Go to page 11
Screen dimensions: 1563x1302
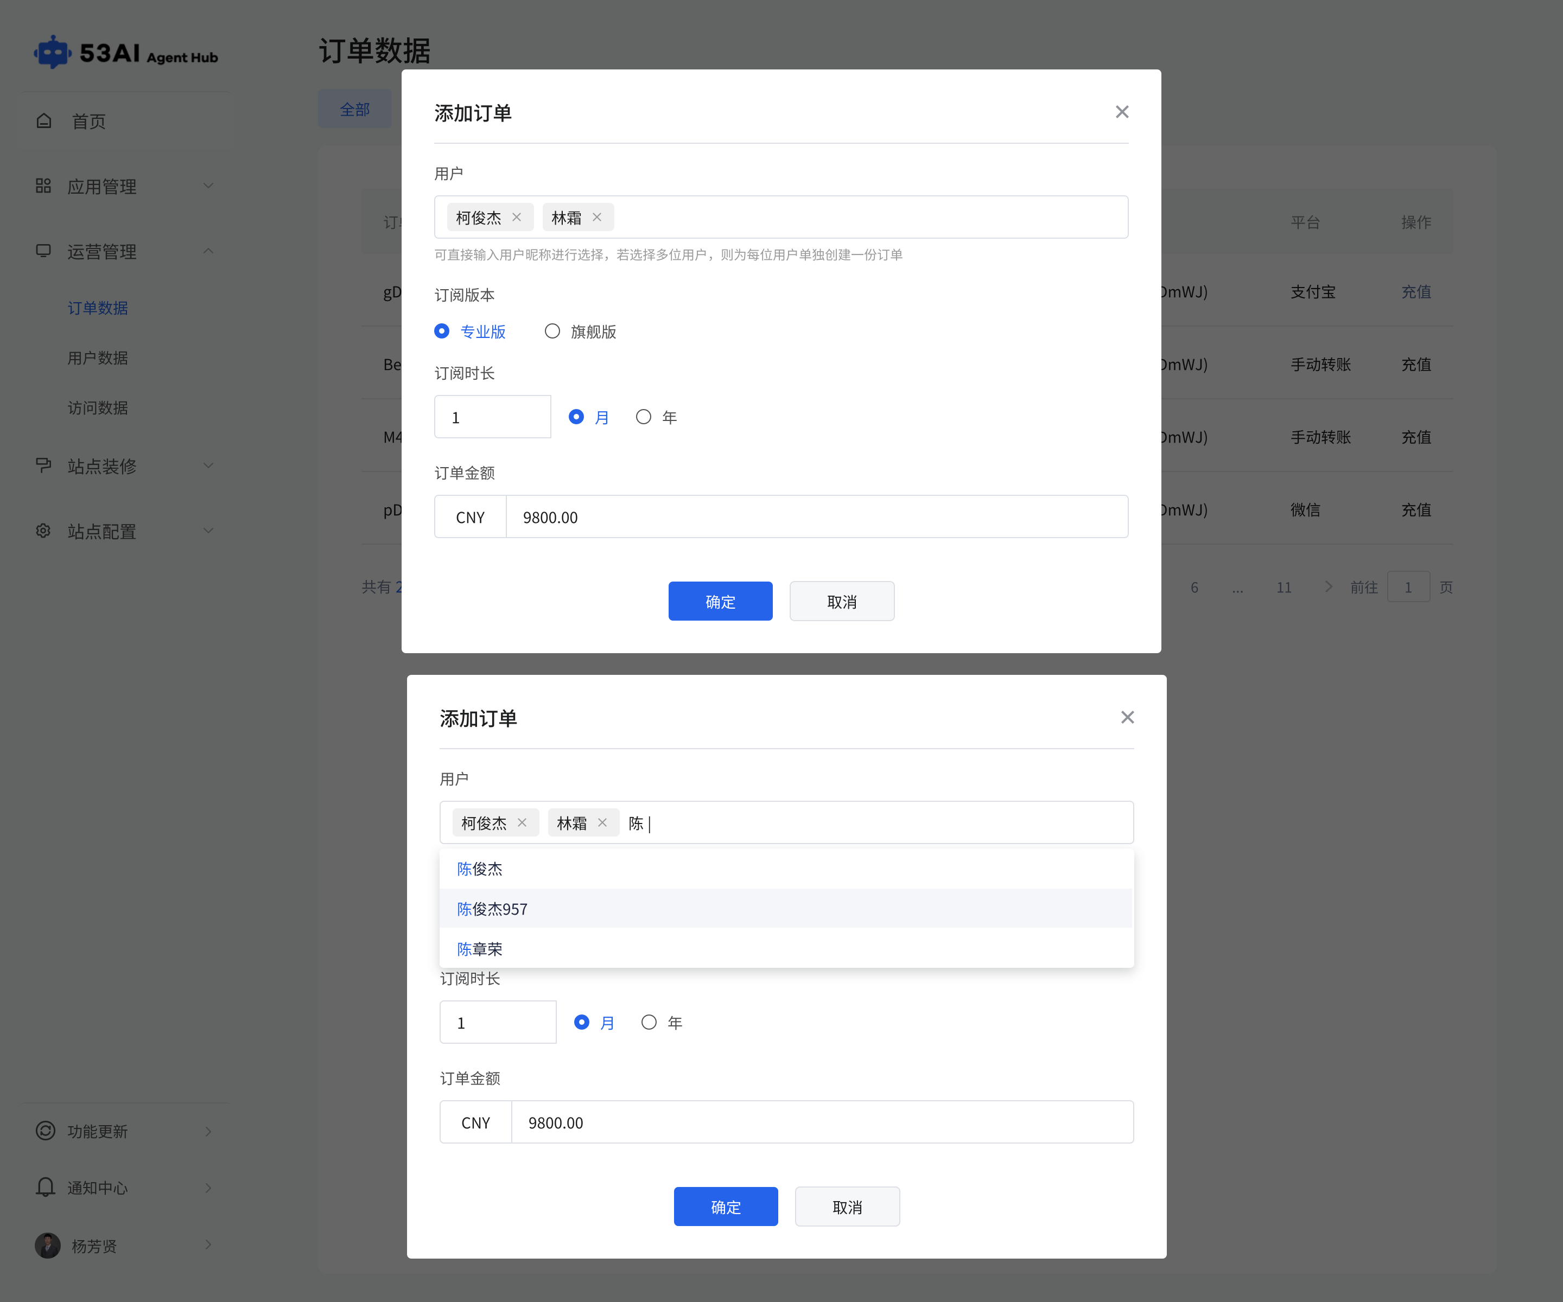click(x=1284, y=587)
